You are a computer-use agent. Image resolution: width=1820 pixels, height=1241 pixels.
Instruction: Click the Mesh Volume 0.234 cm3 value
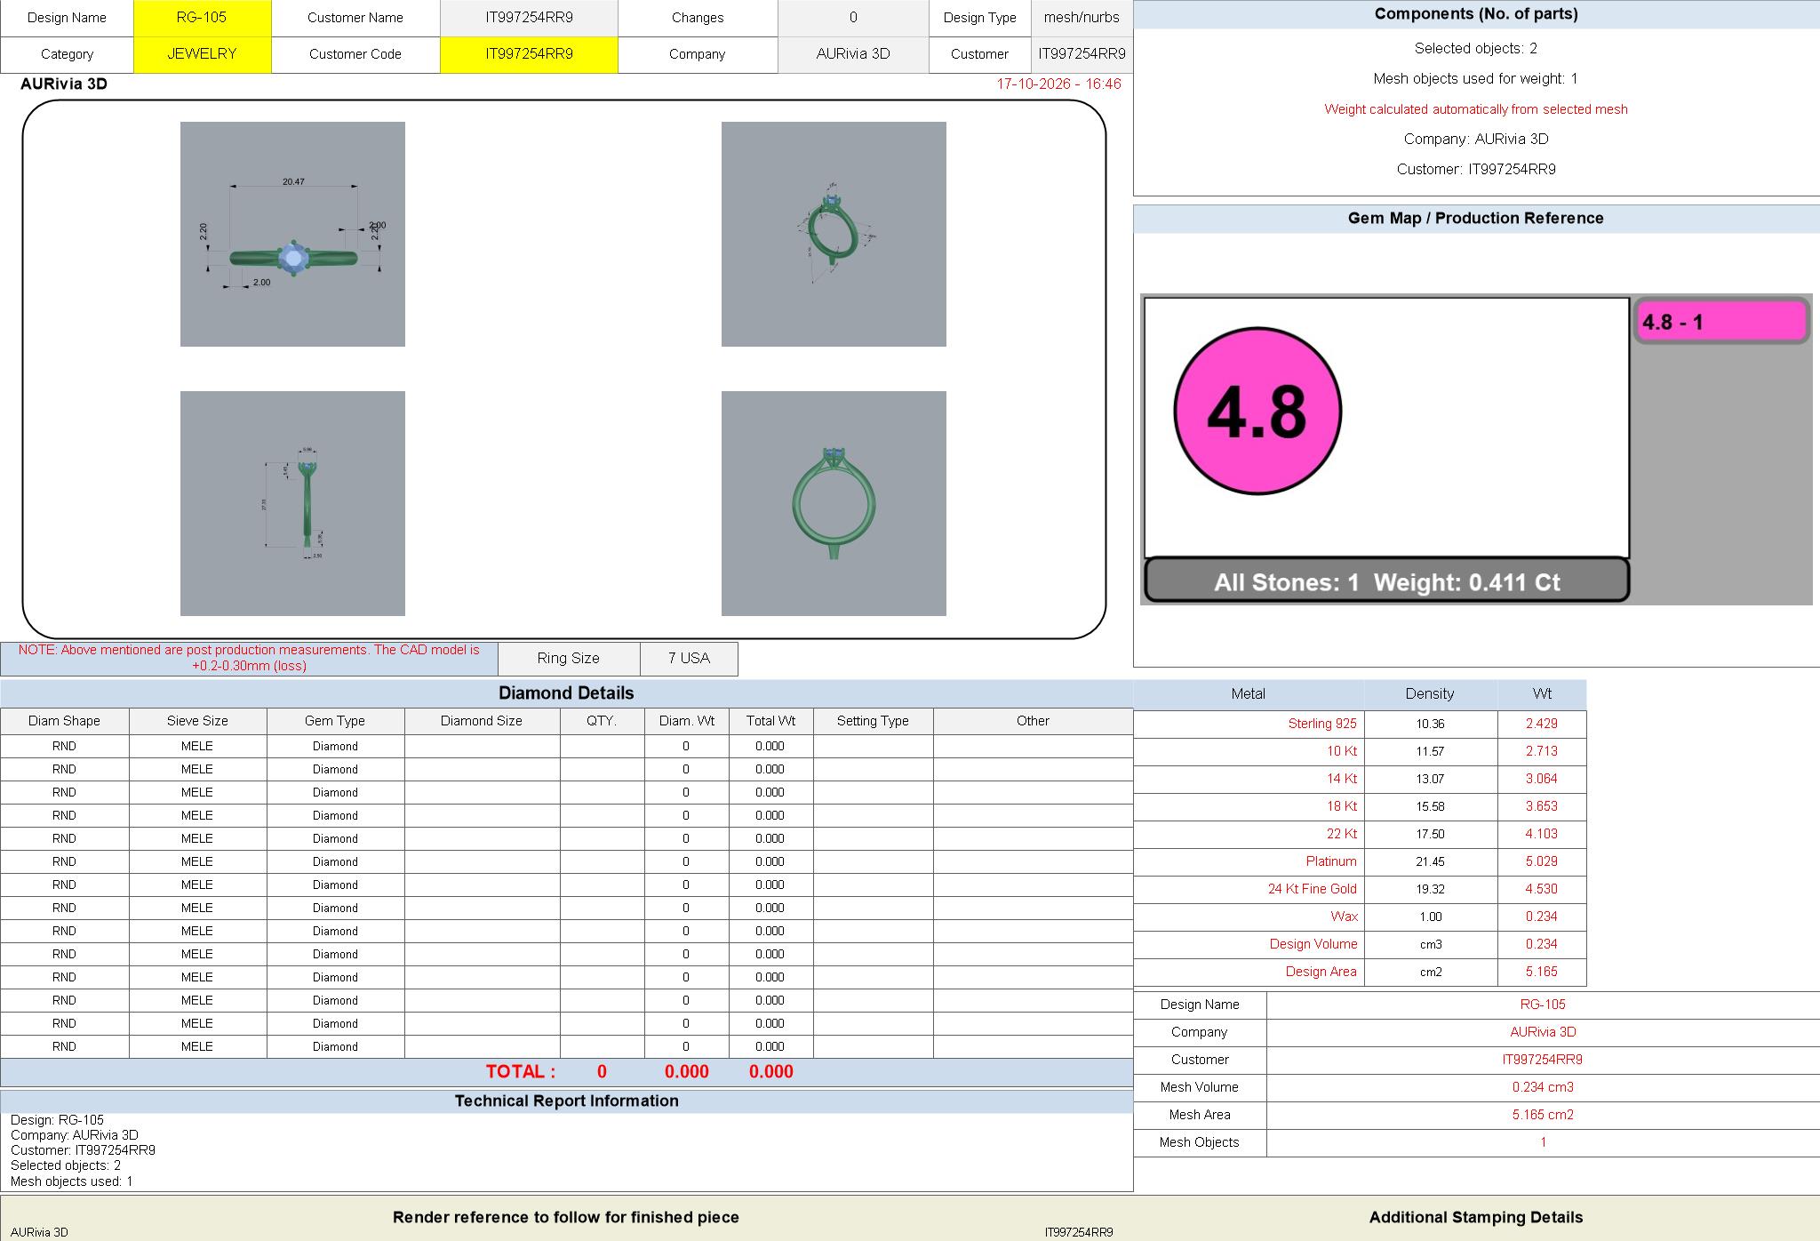click(x=1543, y=1087)
